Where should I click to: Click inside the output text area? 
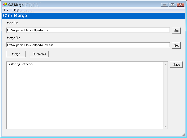tap(85, 95)
